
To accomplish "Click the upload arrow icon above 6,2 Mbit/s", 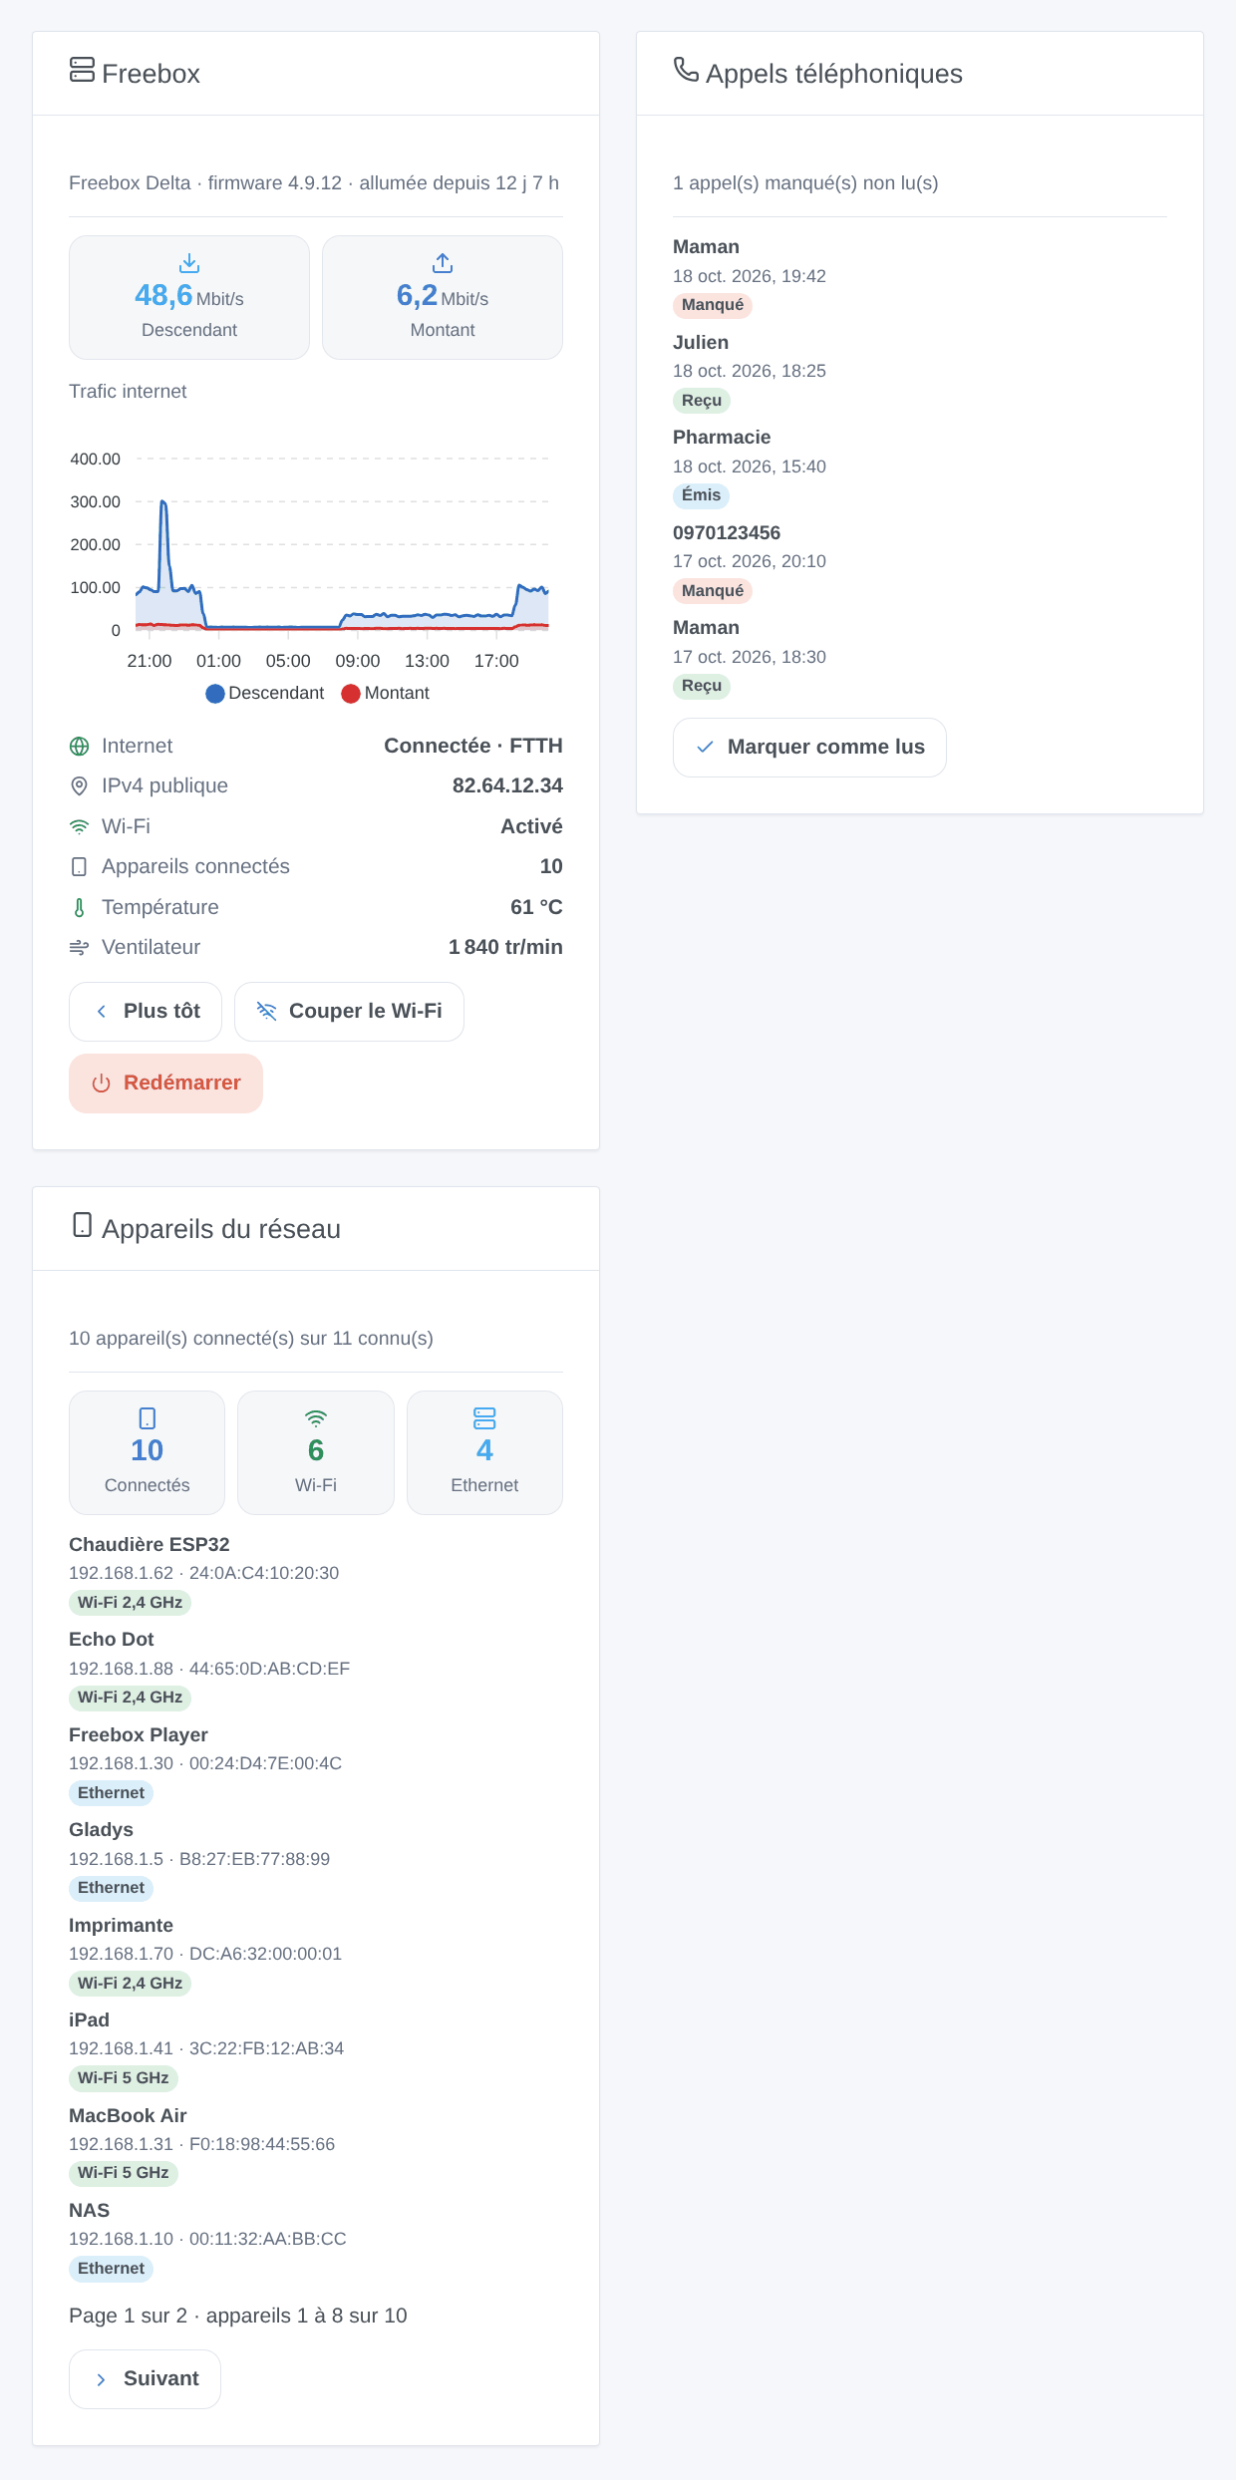I will tap(443, 263).
